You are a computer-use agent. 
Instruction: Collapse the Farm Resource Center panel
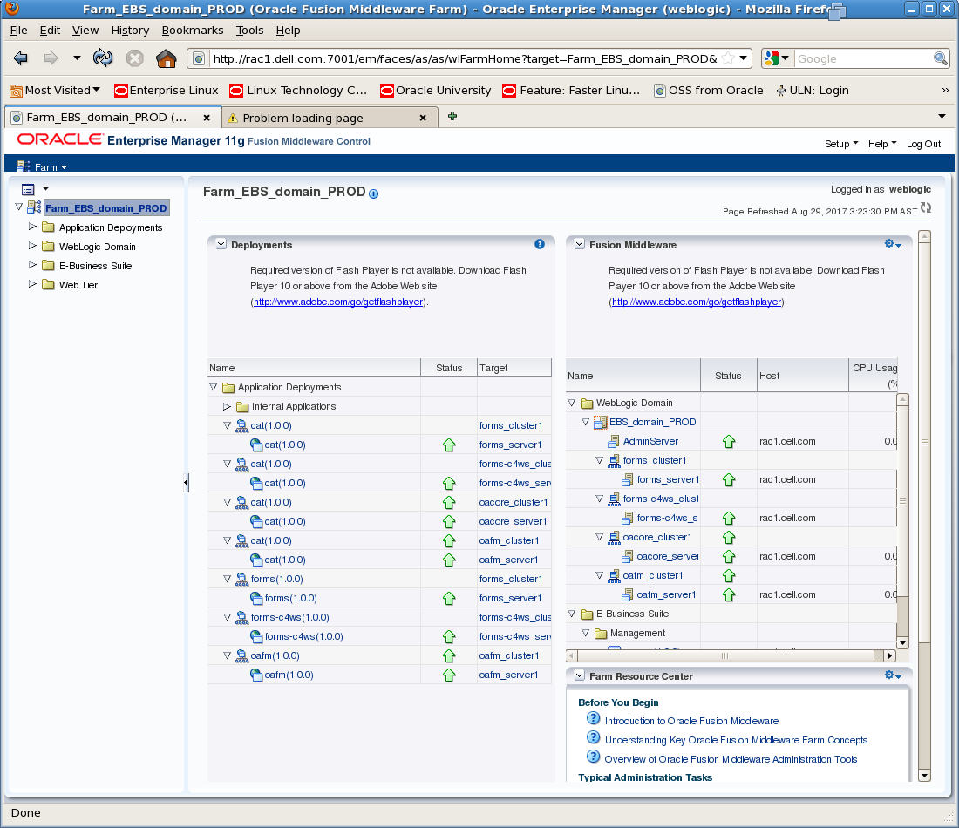579,675
